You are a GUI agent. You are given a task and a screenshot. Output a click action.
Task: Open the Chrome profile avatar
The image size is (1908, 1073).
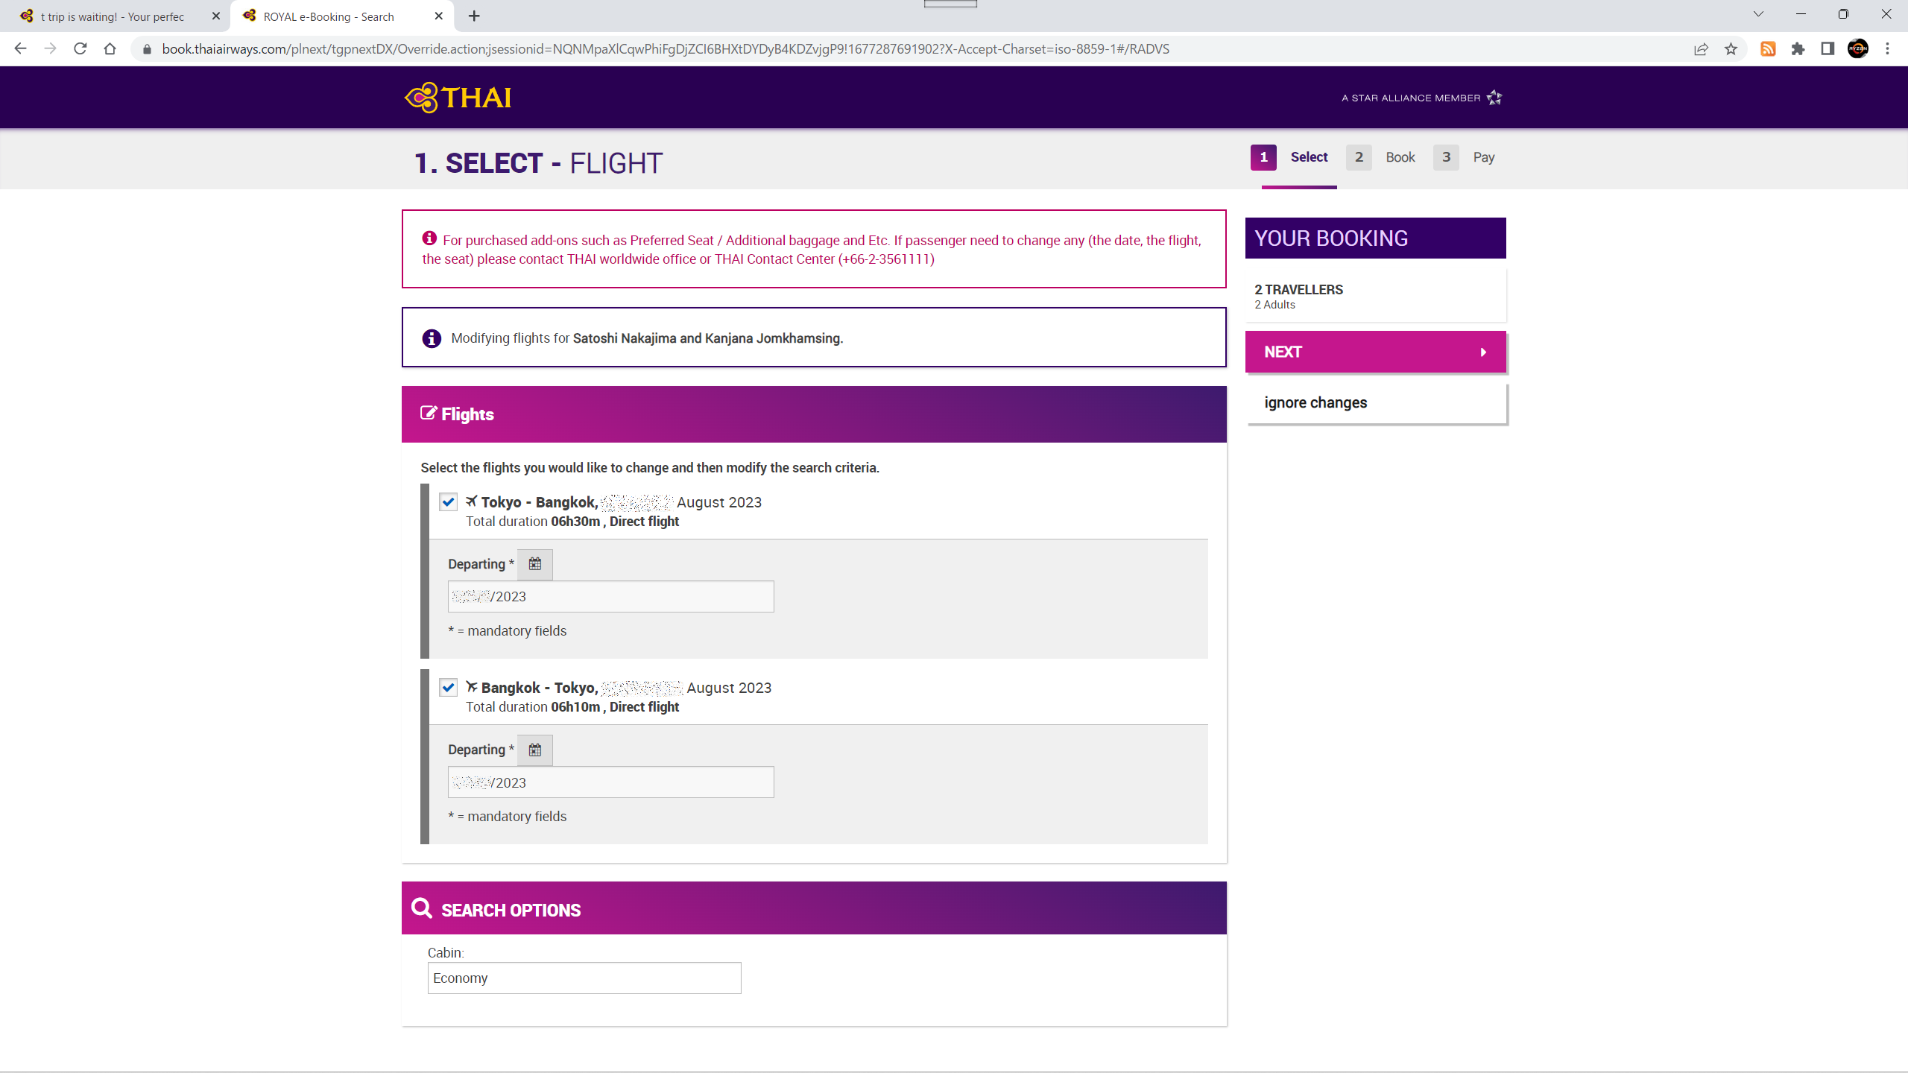coord(1858,49)
